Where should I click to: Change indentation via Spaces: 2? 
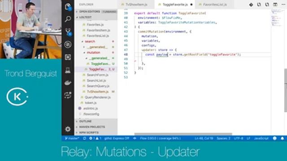pos(223,138)
